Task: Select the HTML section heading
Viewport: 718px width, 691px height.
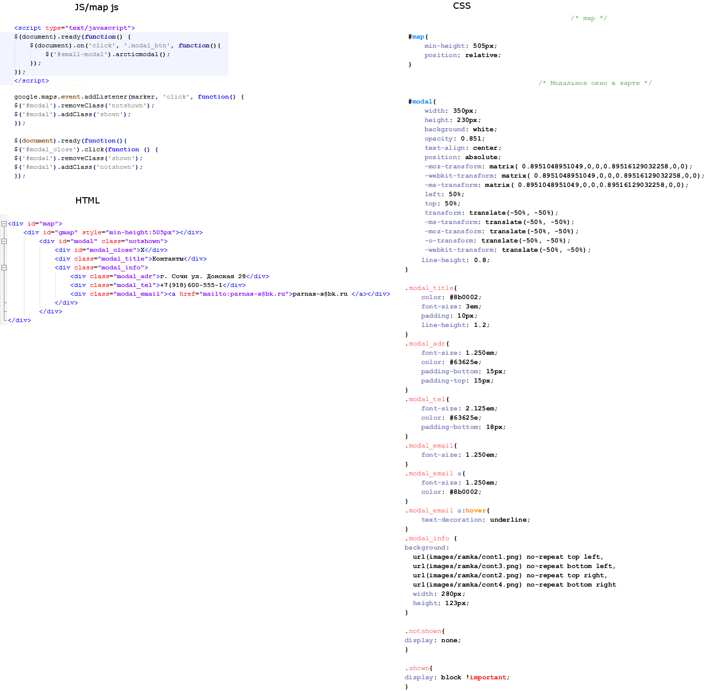Action: pos(87,200)
